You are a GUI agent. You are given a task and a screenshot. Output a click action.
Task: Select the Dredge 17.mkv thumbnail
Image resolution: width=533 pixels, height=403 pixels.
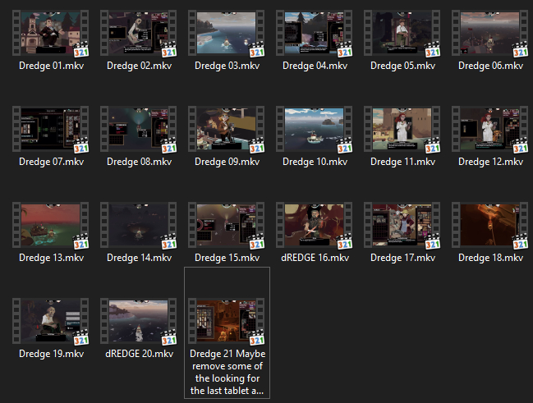click(x=402, y=225)
